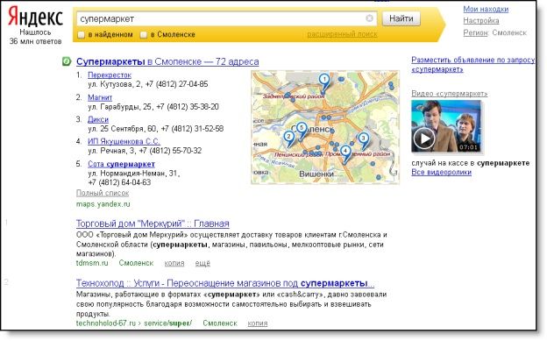Select map pin number 5
547x341 pixels.
coord(302,130)
